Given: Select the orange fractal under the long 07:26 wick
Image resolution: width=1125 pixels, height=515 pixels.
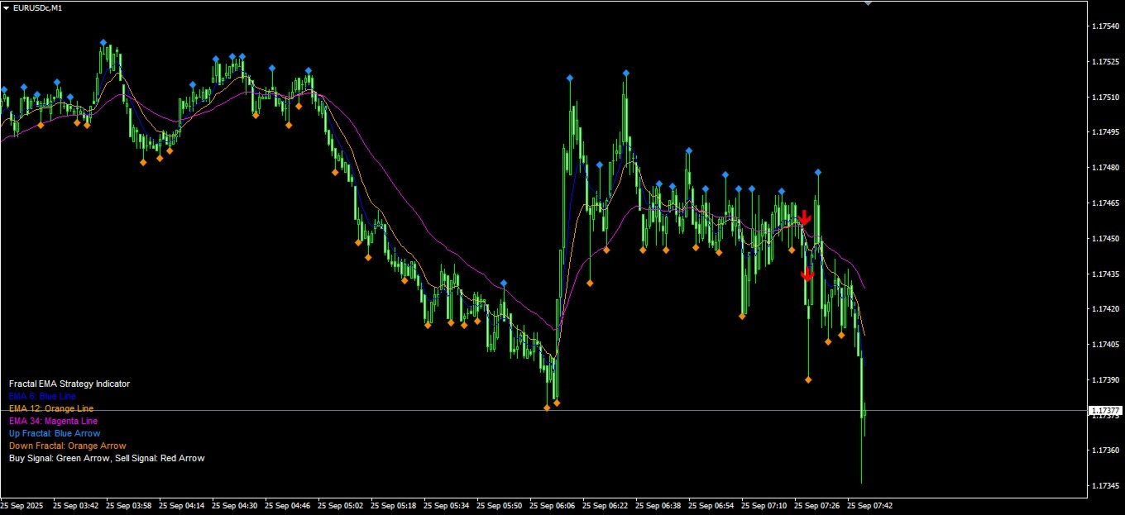Looking at the screenshot, I should click(x=808, y=380).
